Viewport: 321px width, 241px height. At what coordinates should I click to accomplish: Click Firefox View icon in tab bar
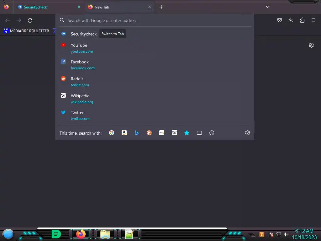[x=6, y=7]
